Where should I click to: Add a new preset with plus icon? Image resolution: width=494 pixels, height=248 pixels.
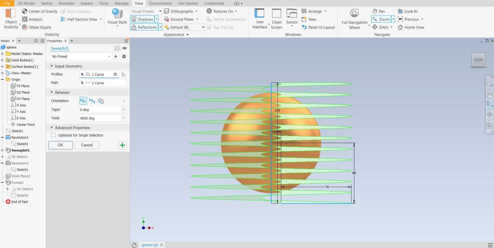[116, 57]
